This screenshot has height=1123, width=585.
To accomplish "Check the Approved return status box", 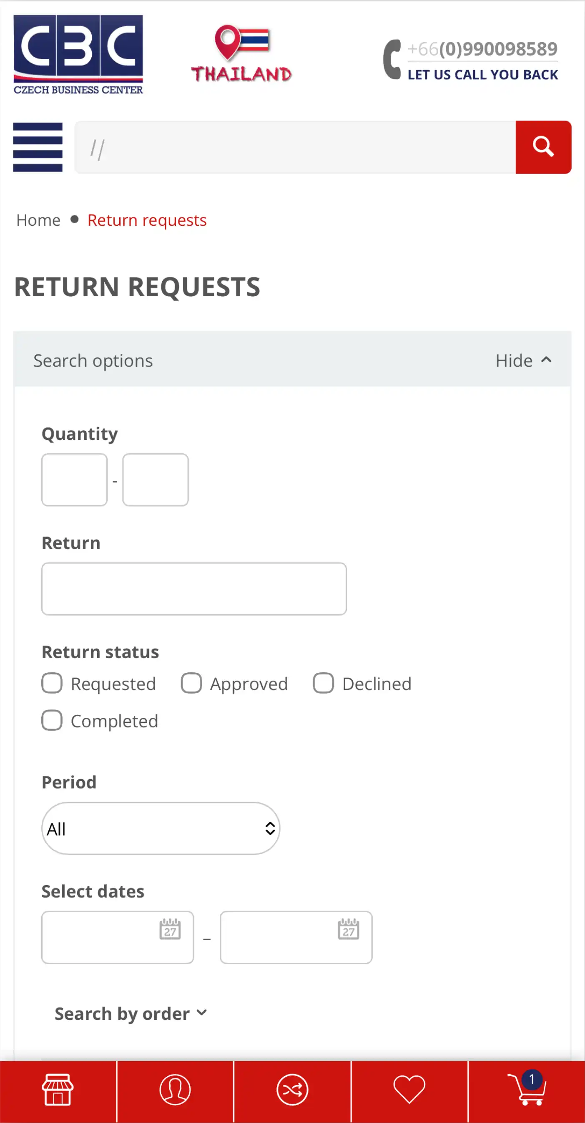I will click(191, 683).
